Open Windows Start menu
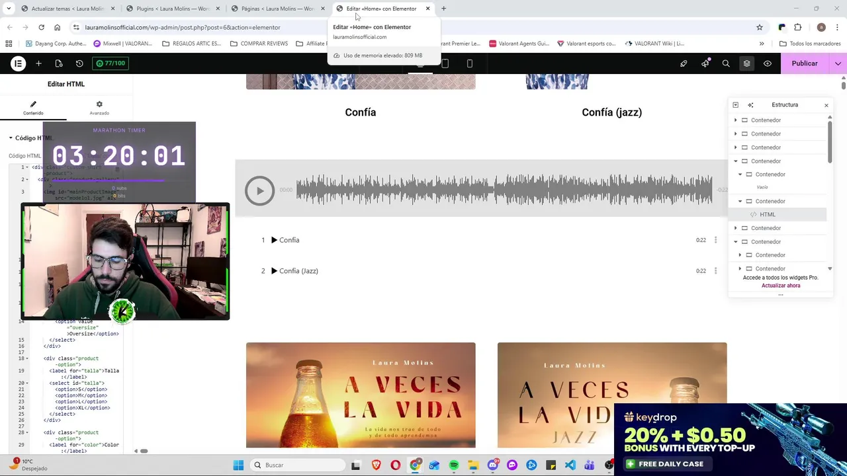This screenshot has width=847, height=476. click(x=238, y=465)
